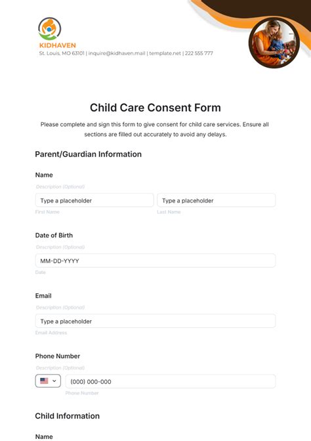Click the Last Name input field

[216, 200]
